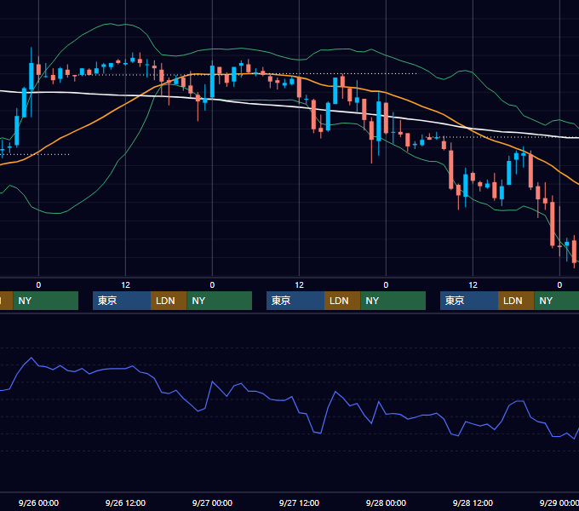This screenshot has height=511, width=579.
Task: Select the LDN session block on 9/27
Action: (342, 301)
